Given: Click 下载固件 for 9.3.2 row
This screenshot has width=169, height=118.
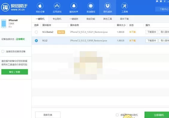Looking at the screenshot, I should tap(152, 41).
